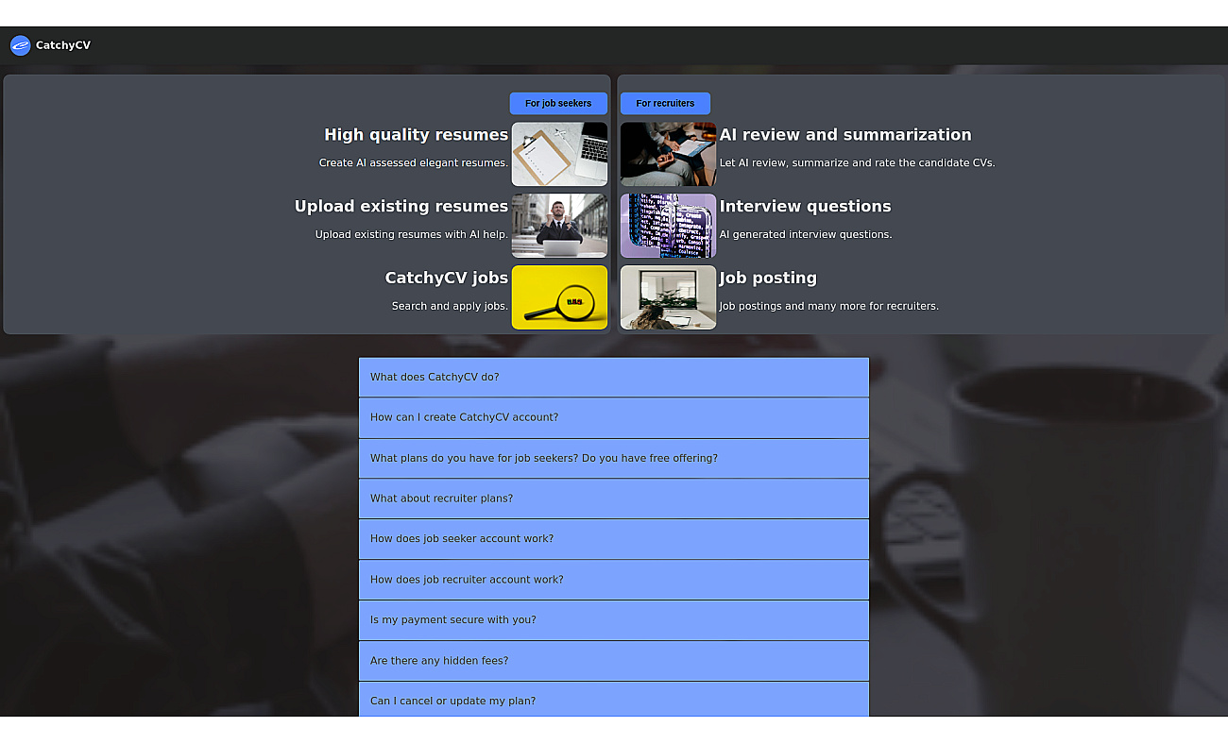This screenshot has height=744, width=1228.
Task: Expand 'Is my payment secure with you?'
Action: pyautogui.click(x=614, y=620)
